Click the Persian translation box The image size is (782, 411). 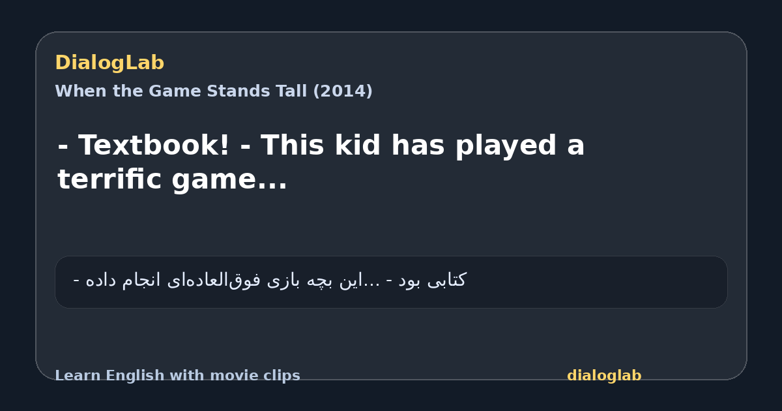(391, 282)
